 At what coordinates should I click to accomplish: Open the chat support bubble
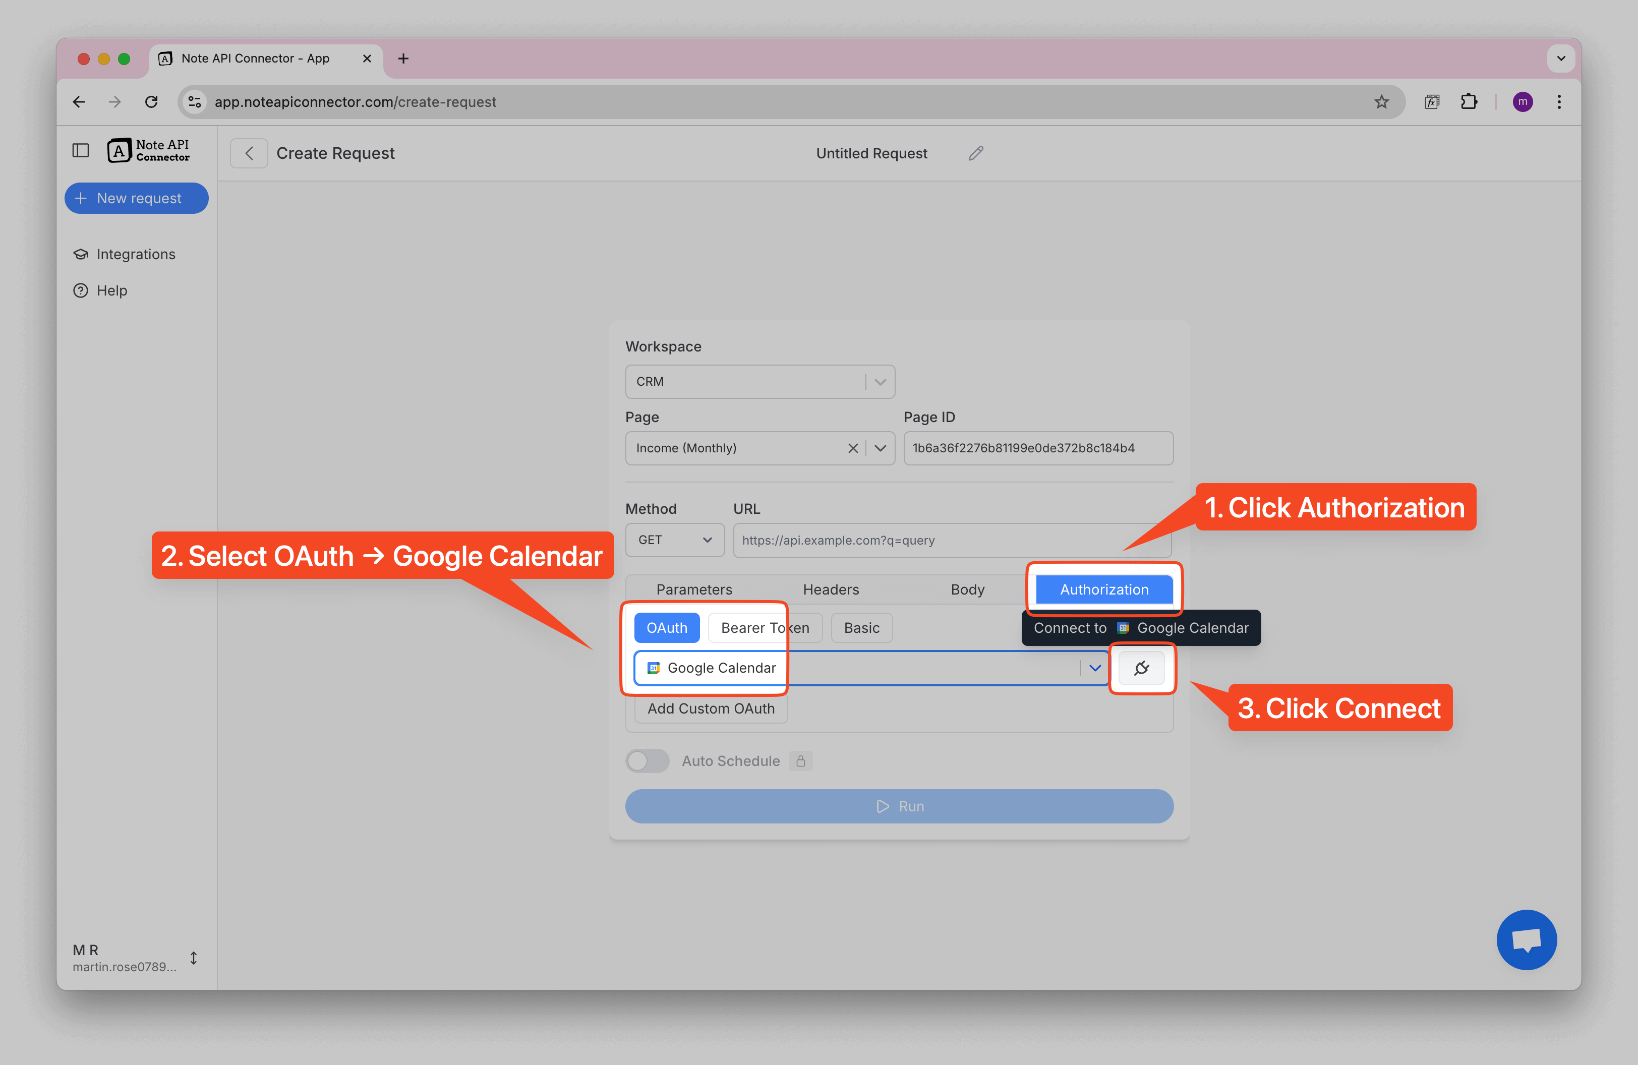tap(1526, 939)
